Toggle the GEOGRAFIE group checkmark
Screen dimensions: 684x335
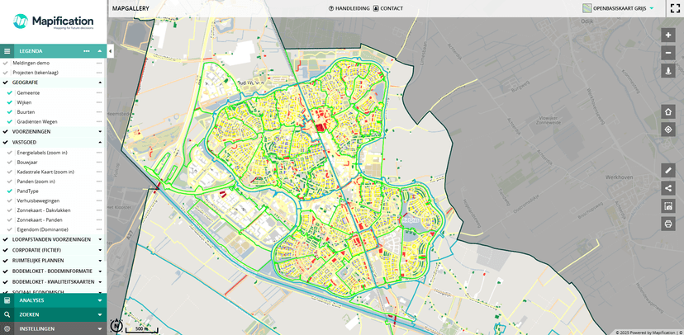tap(5, 83)
